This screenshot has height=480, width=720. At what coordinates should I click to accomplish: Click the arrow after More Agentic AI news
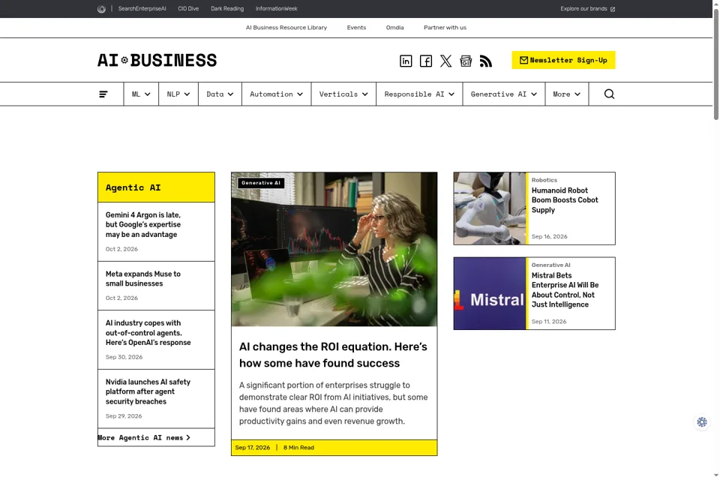pyautogui.click(x=188, y=438)
